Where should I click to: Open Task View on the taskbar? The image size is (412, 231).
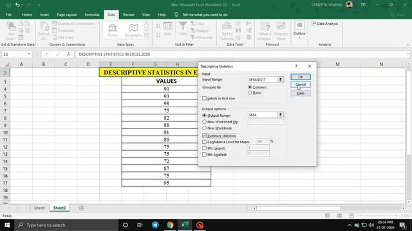tap(140, 225)
